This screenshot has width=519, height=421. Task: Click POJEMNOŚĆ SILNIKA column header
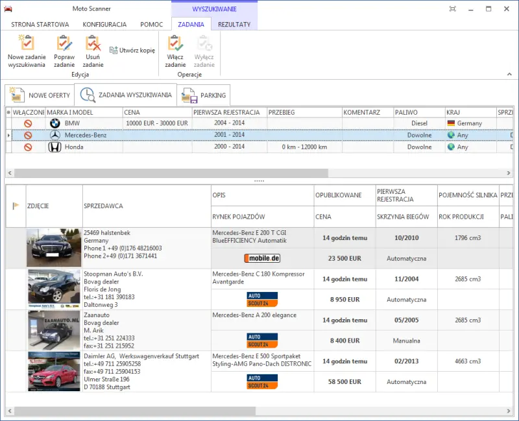(468, 195)
